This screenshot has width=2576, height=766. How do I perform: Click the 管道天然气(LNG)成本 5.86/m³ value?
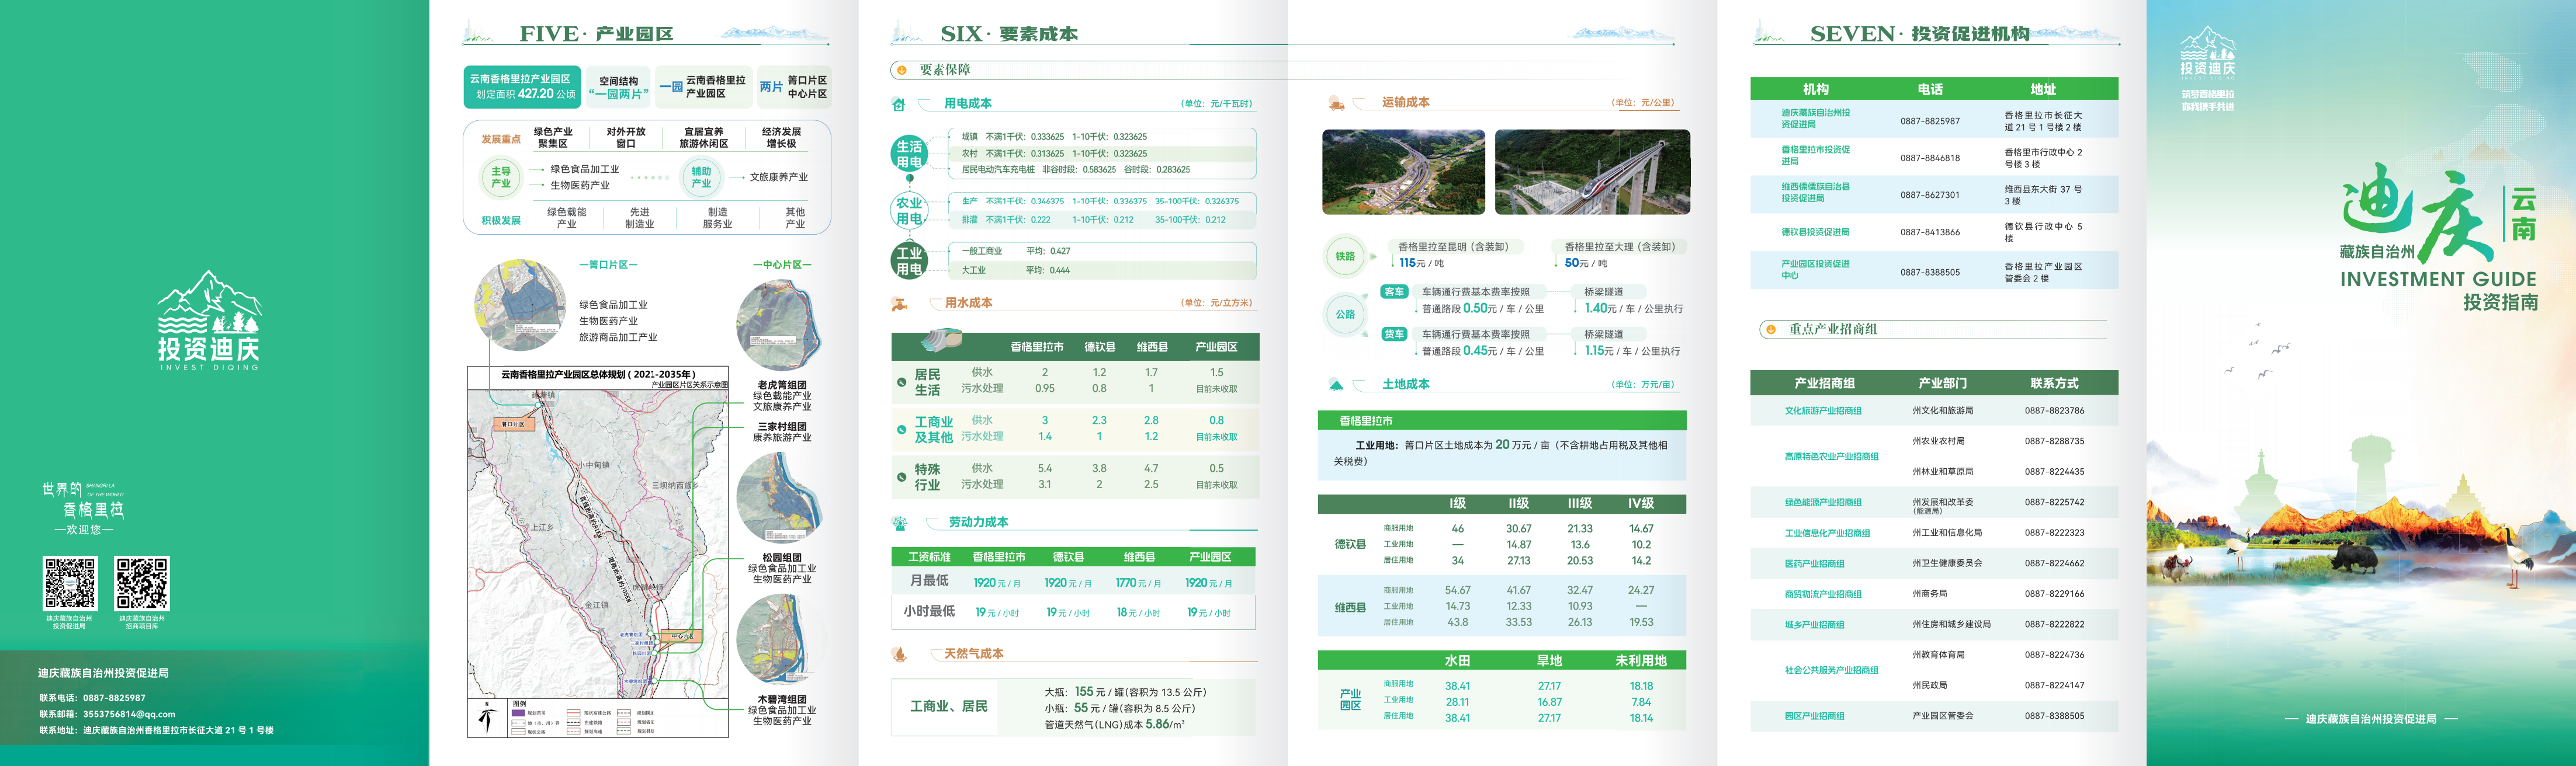[1114, 724]
